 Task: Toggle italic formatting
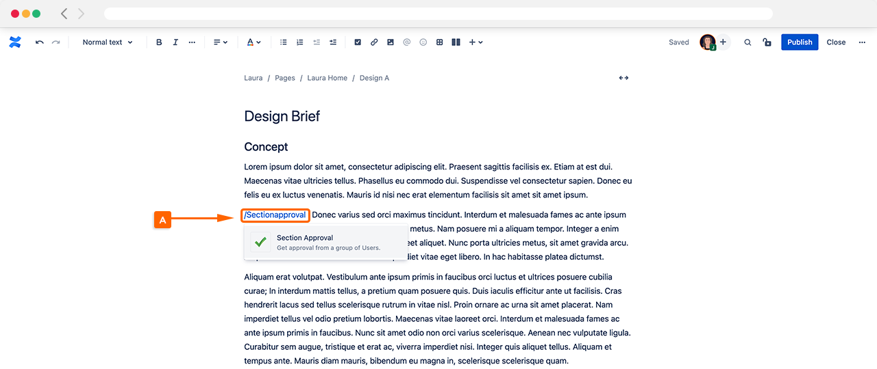(x=175, y=42)
